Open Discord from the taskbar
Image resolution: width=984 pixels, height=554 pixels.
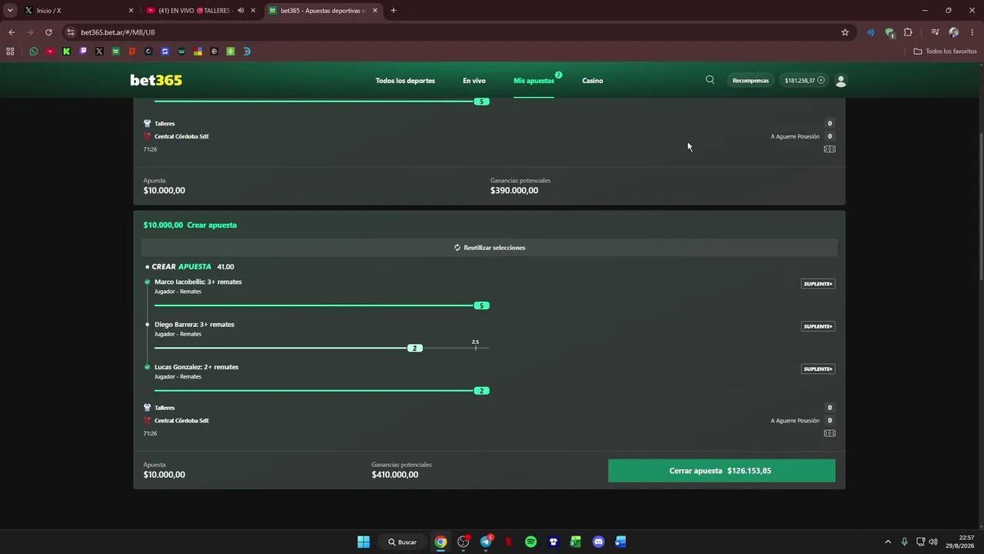[x=598, y=542]
